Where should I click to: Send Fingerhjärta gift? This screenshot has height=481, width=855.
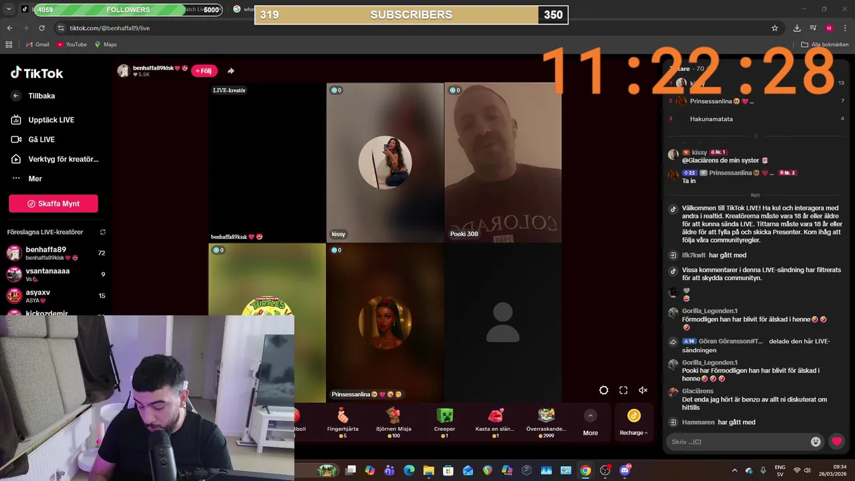343,422
